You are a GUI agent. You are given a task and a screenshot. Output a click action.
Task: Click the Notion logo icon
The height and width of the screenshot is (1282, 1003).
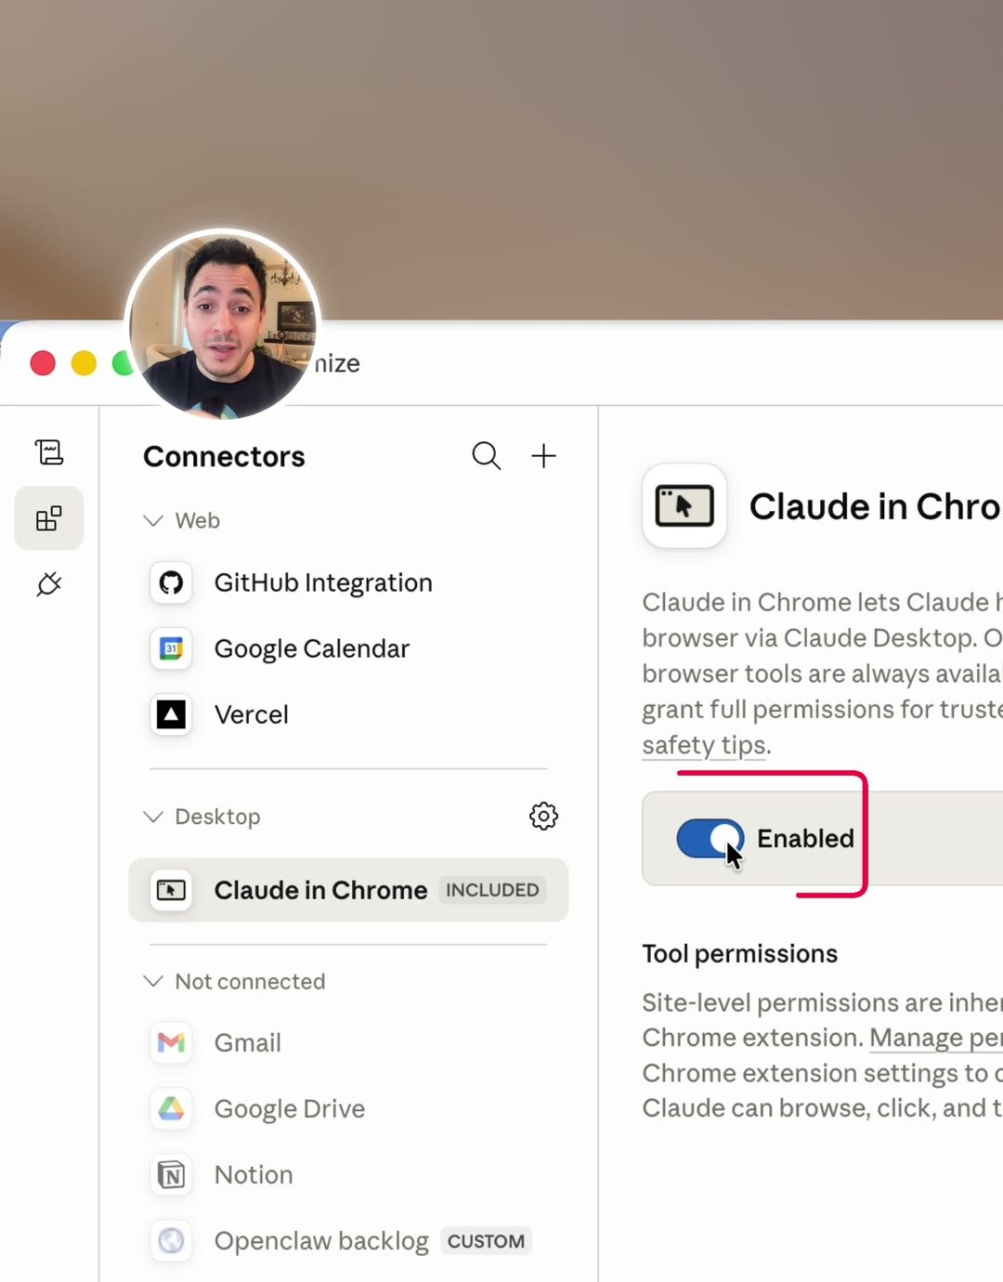click(x=171, y=1175)
